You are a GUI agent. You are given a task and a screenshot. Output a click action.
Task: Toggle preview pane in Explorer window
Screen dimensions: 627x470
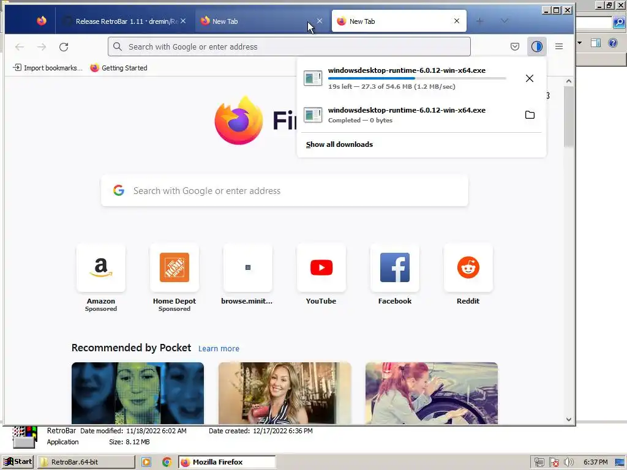[596, 43]
